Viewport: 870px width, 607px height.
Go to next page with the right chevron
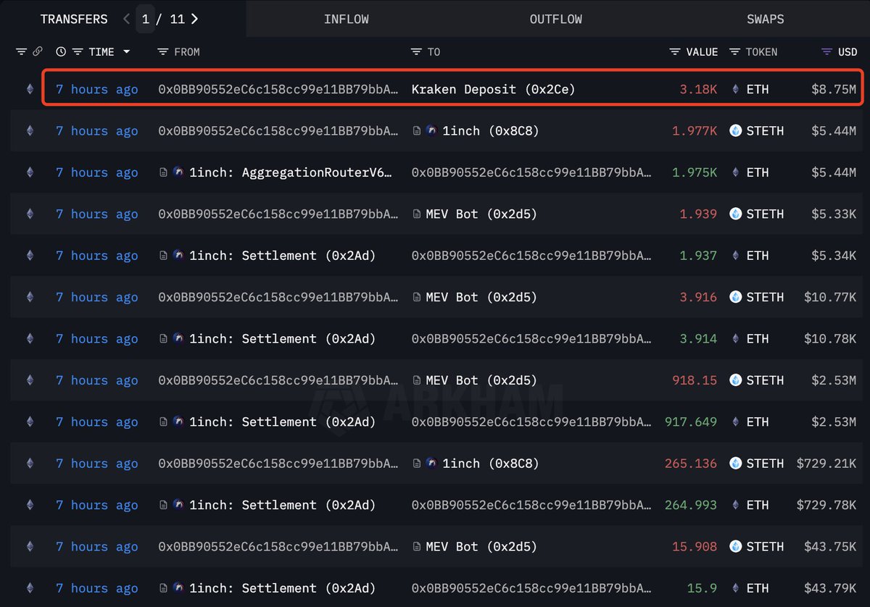click(194, 19)
